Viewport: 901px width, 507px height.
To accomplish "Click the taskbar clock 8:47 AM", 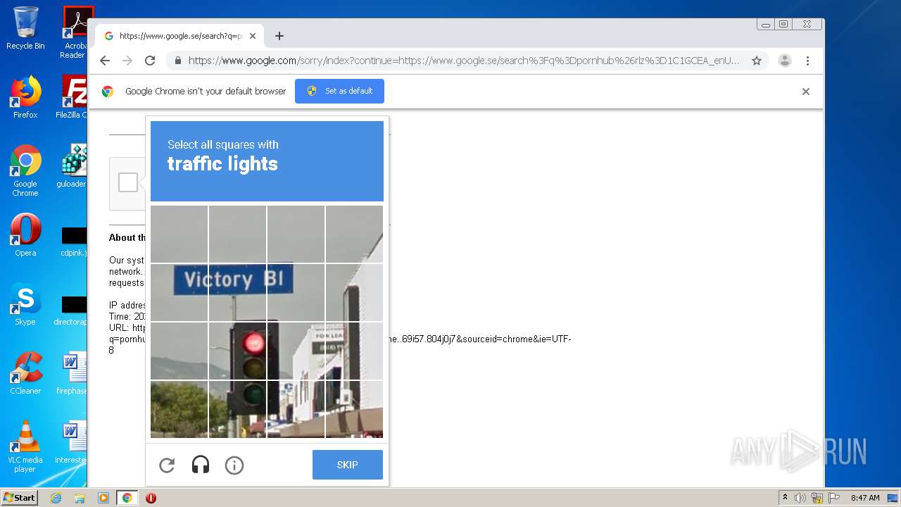I will pyautogui.click(x=865, y=498).
